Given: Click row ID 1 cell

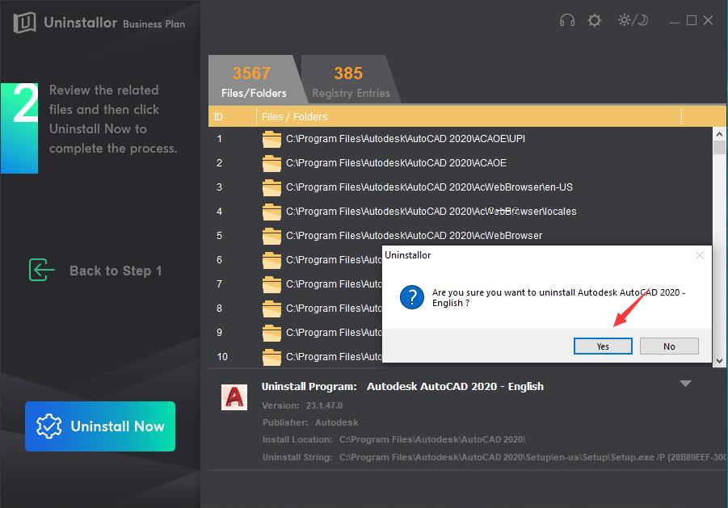Looking at the screenshot, I should pyautogui.click(x=219, y=139).
